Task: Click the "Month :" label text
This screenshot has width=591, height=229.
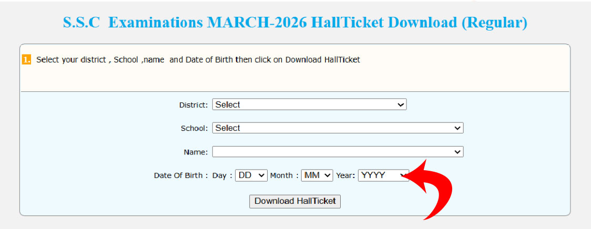Action: 284,176
